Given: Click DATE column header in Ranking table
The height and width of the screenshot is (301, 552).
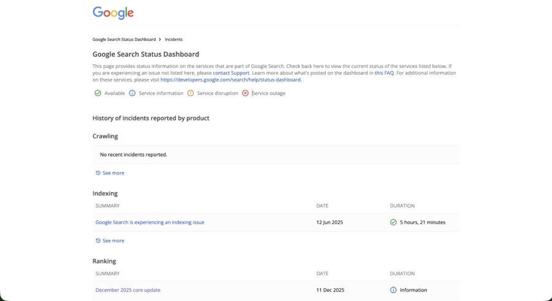Looking at the screenshot, I should pyautogui.click(x=322, y=273).
